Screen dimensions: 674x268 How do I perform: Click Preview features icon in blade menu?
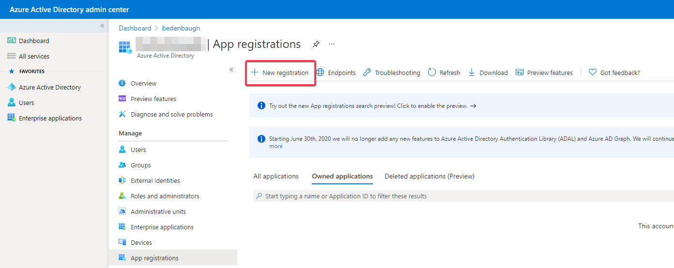click(x=122, y=99)
